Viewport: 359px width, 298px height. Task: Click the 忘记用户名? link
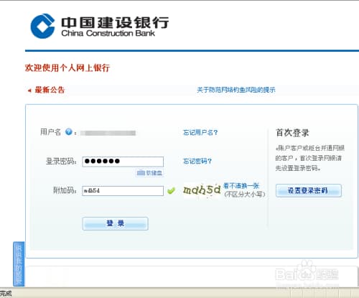coord(200,132)
